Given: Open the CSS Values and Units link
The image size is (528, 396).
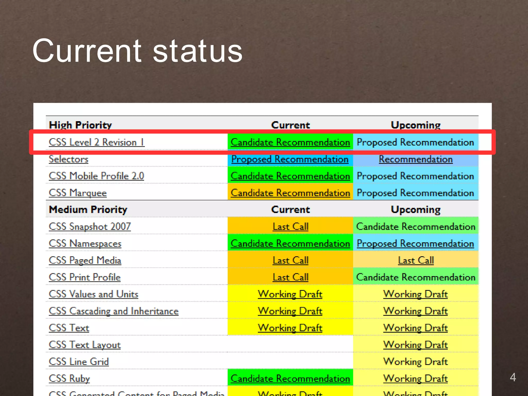Looking at the screenshot, I should point(94,294).
